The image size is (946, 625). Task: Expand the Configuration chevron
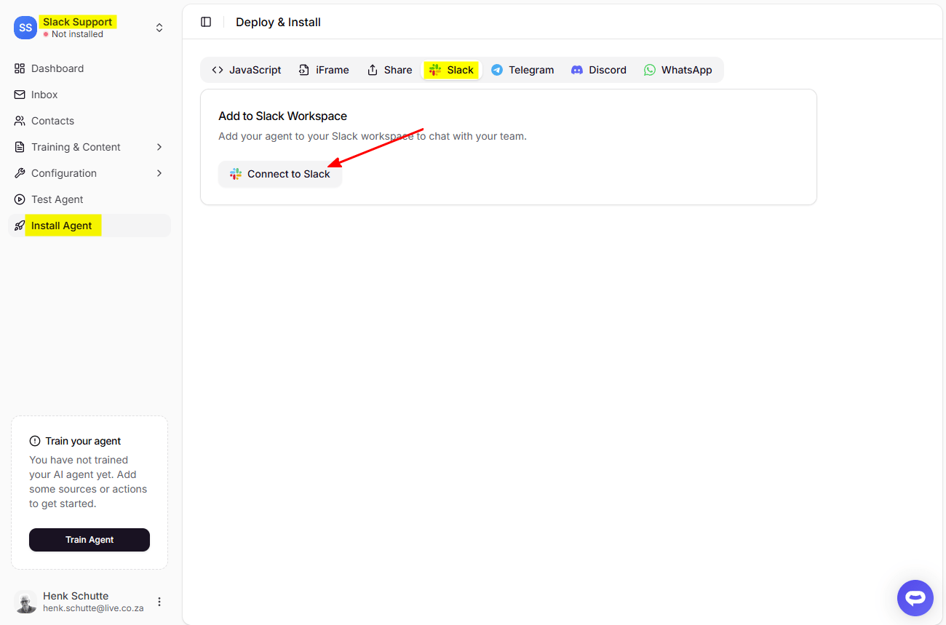tap(159, 173)
